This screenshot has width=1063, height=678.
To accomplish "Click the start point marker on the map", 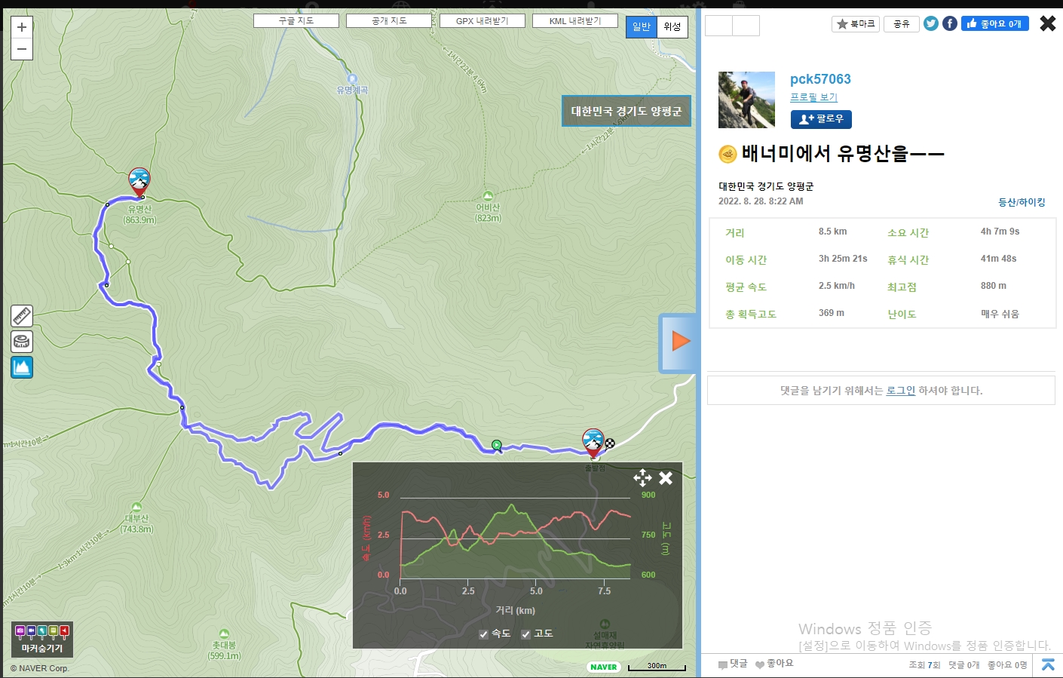I will tap(593, 443).
